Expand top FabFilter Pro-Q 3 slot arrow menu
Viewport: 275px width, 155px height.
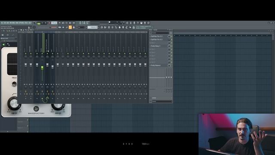point(150,36)
